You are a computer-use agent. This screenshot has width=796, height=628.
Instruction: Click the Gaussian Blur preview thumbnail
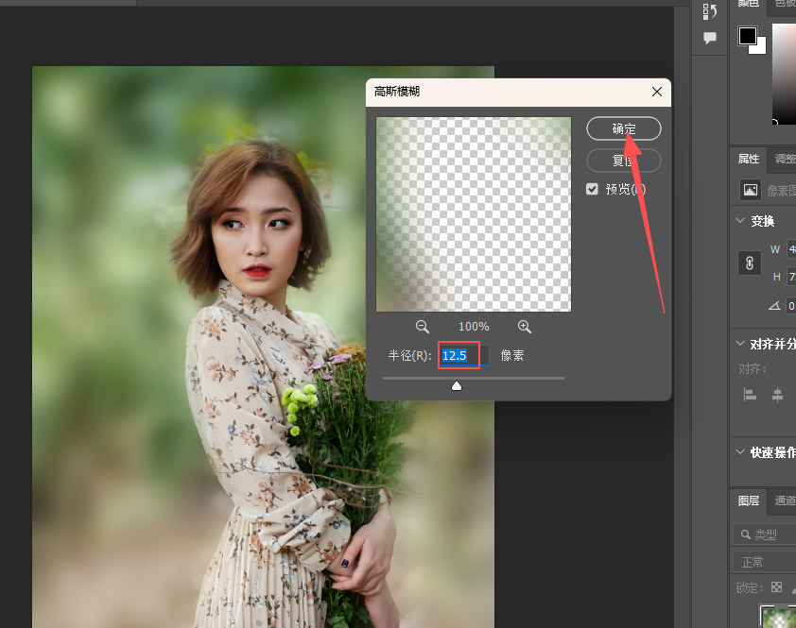point(474,214)
